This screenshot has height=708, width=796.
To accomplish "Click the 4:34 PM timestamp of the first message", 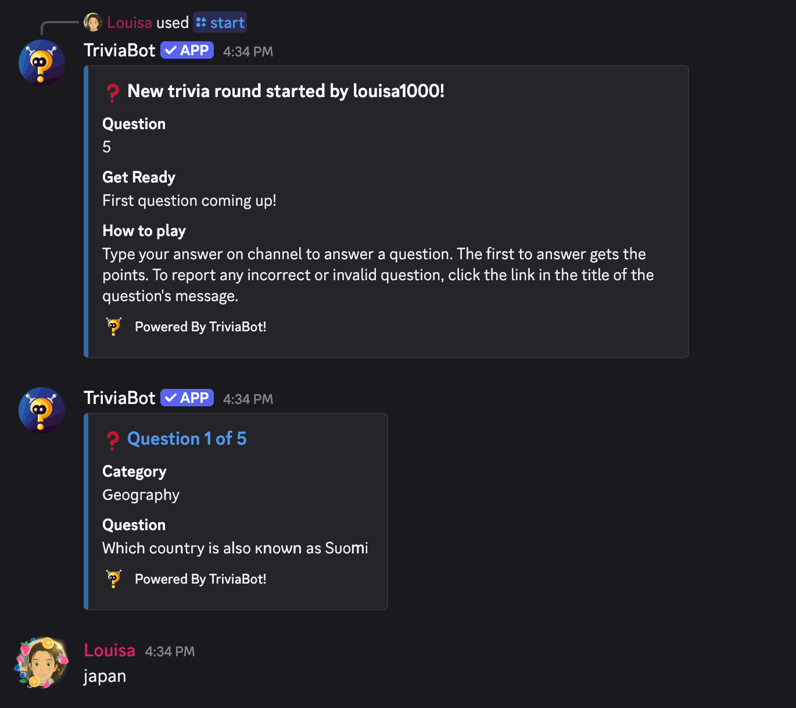I will [248, 52].
